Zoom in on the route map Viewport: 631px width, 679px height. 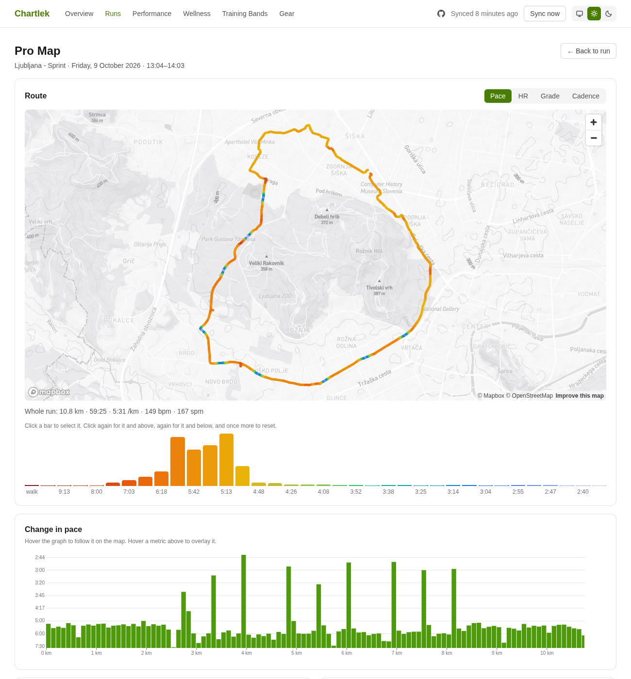point(594,122)
